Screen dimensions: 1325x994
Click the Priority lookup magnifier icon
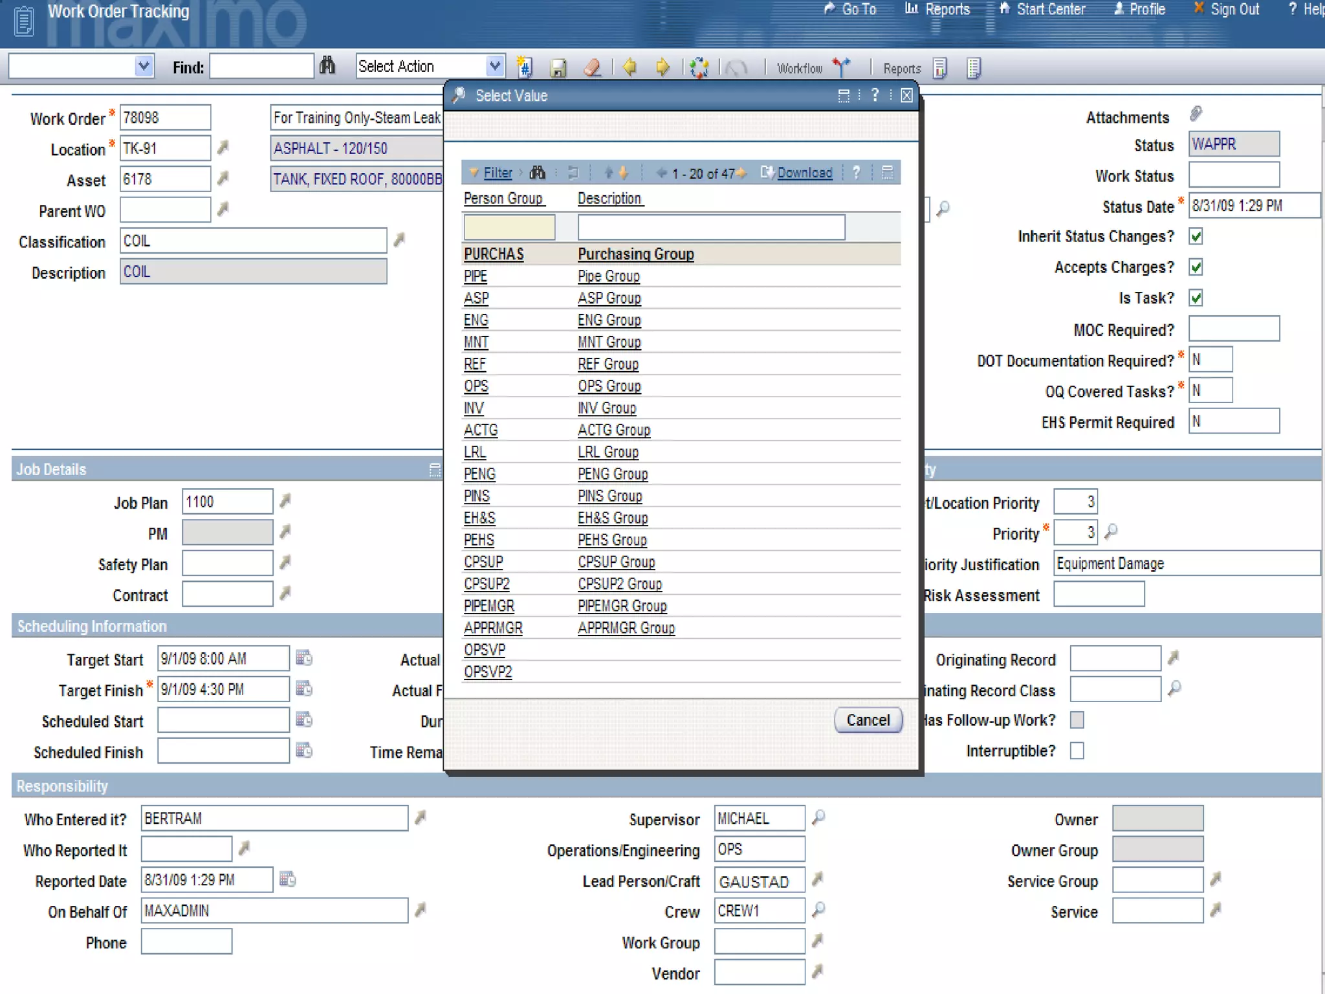pyautogui.click(x=1111, y=532)
